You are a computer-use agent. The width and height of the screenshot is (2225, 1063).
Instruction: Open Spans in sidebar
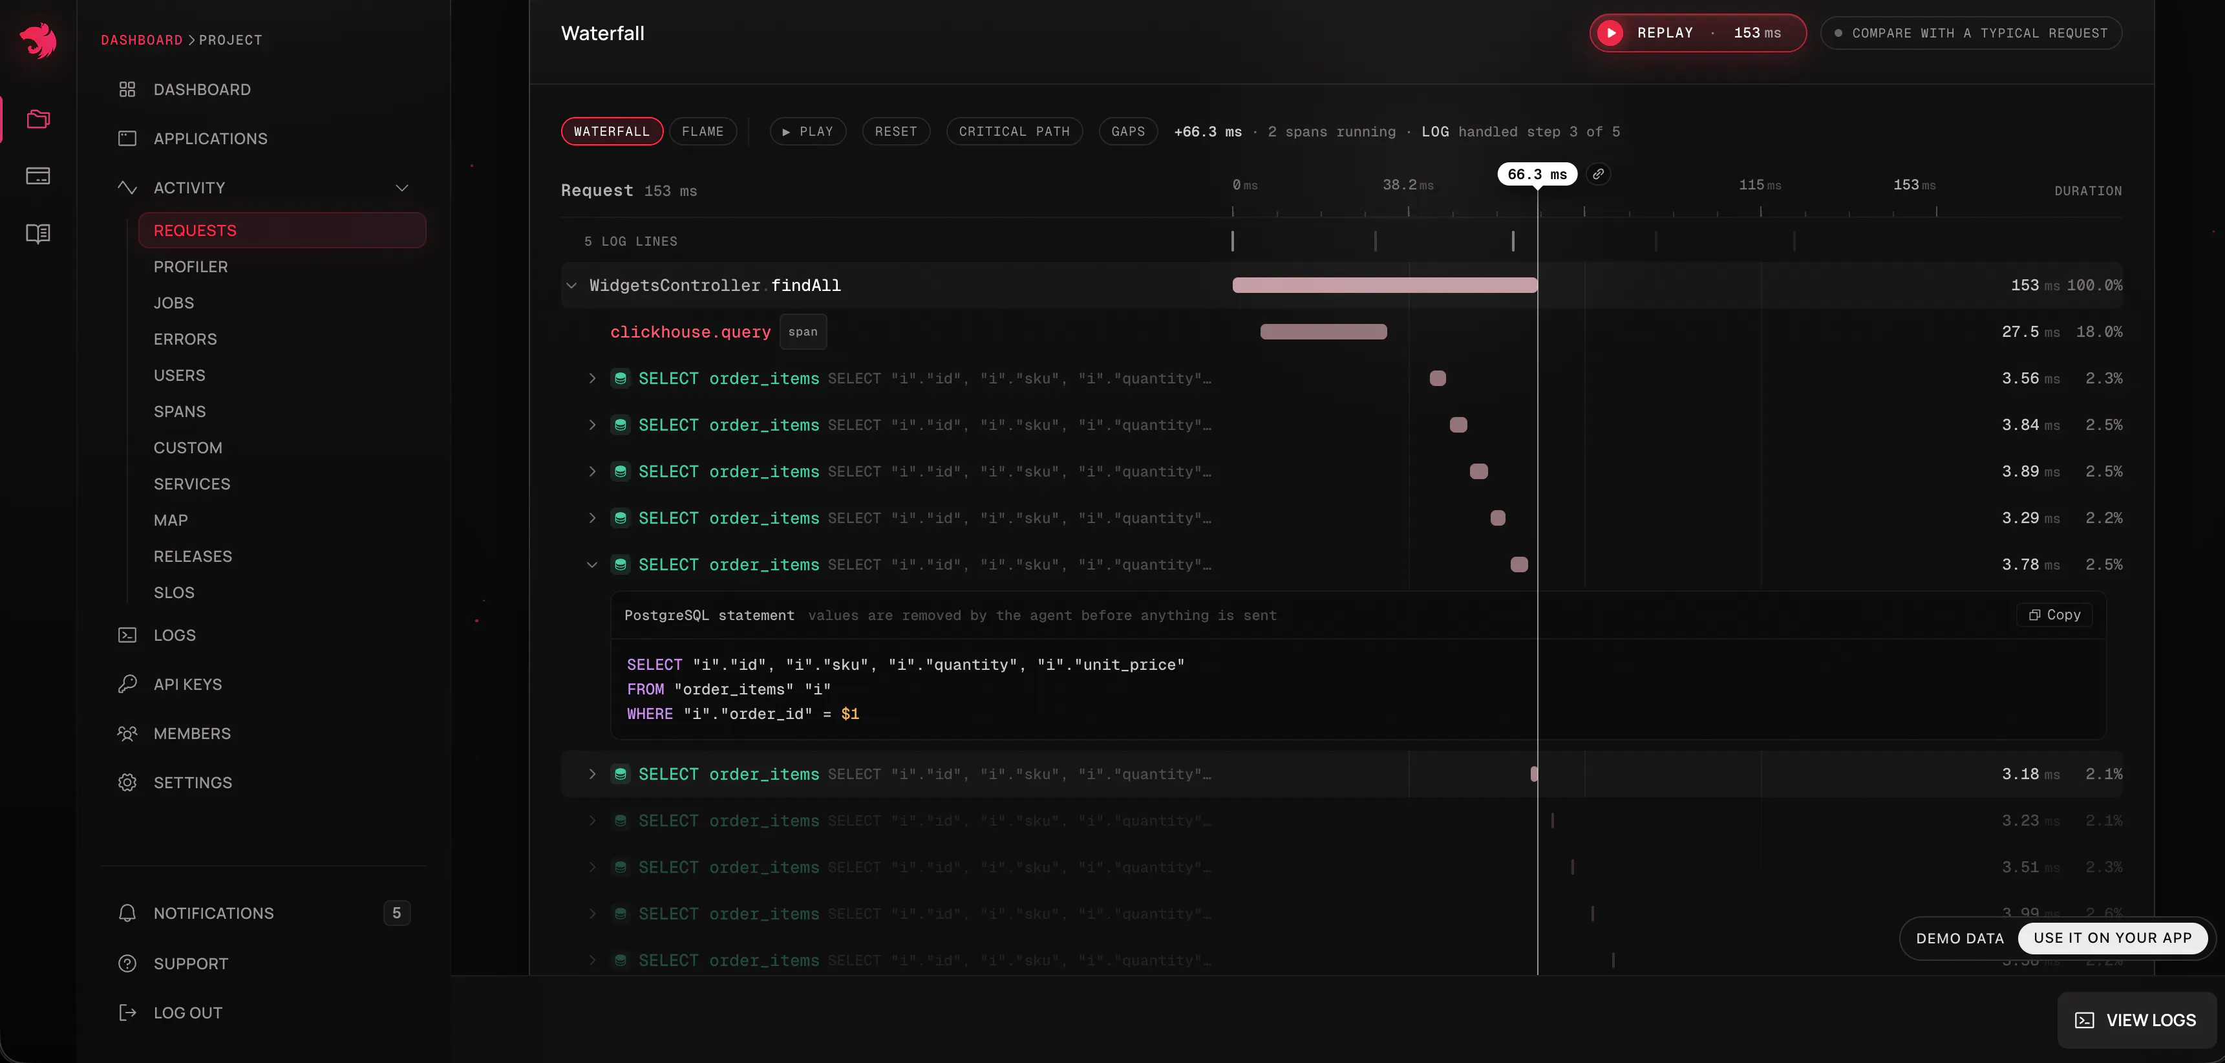[x=180, y=413]
